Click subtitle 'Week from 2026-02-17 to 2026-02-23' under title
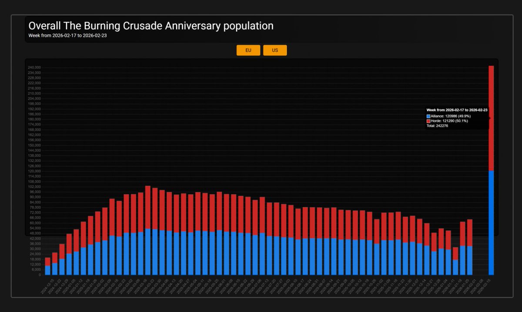This screenshot has height=312, width=522. coord(67,36)
